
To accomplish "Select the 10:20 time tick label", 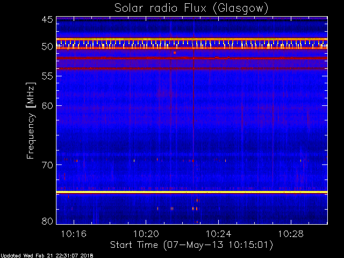I will coord(146,234).
